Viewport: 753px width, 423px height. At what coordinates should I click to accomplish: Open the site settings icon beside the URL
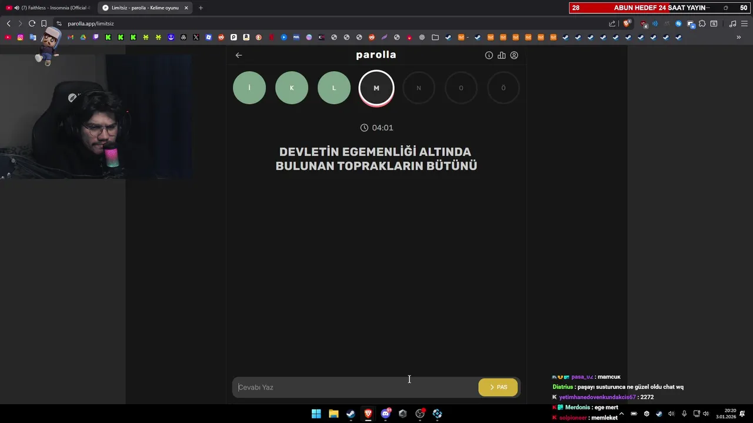click(59, 23)
